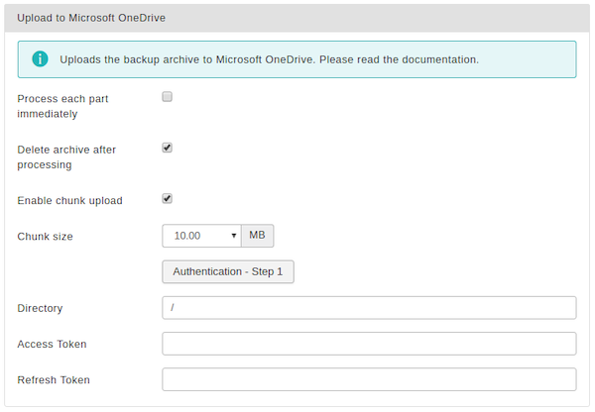Uncheck Delete archive after processing

click(x=167, y=148)
